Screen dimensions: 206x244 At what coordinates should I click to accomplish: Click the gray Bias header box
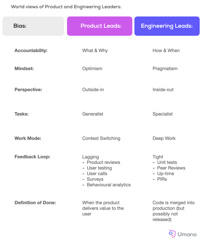coord(33,26)
